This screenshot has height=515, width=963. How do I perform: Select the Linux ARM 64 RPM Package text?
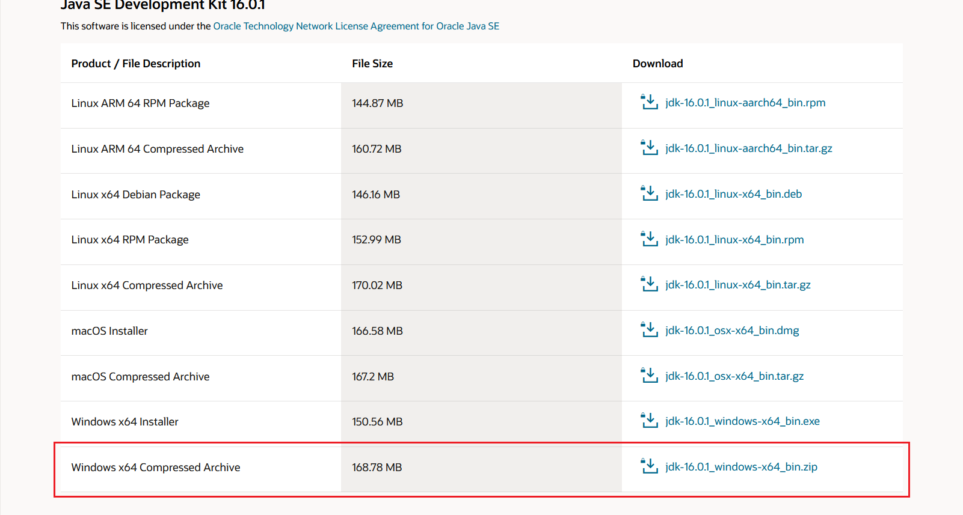(x=141, y=103)
